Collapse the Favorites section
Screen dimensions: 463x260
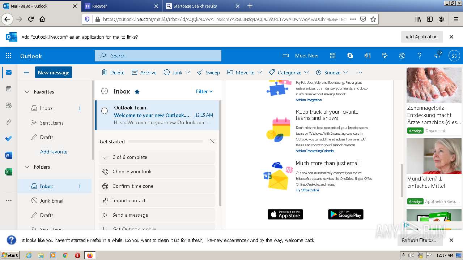(26, 92)
